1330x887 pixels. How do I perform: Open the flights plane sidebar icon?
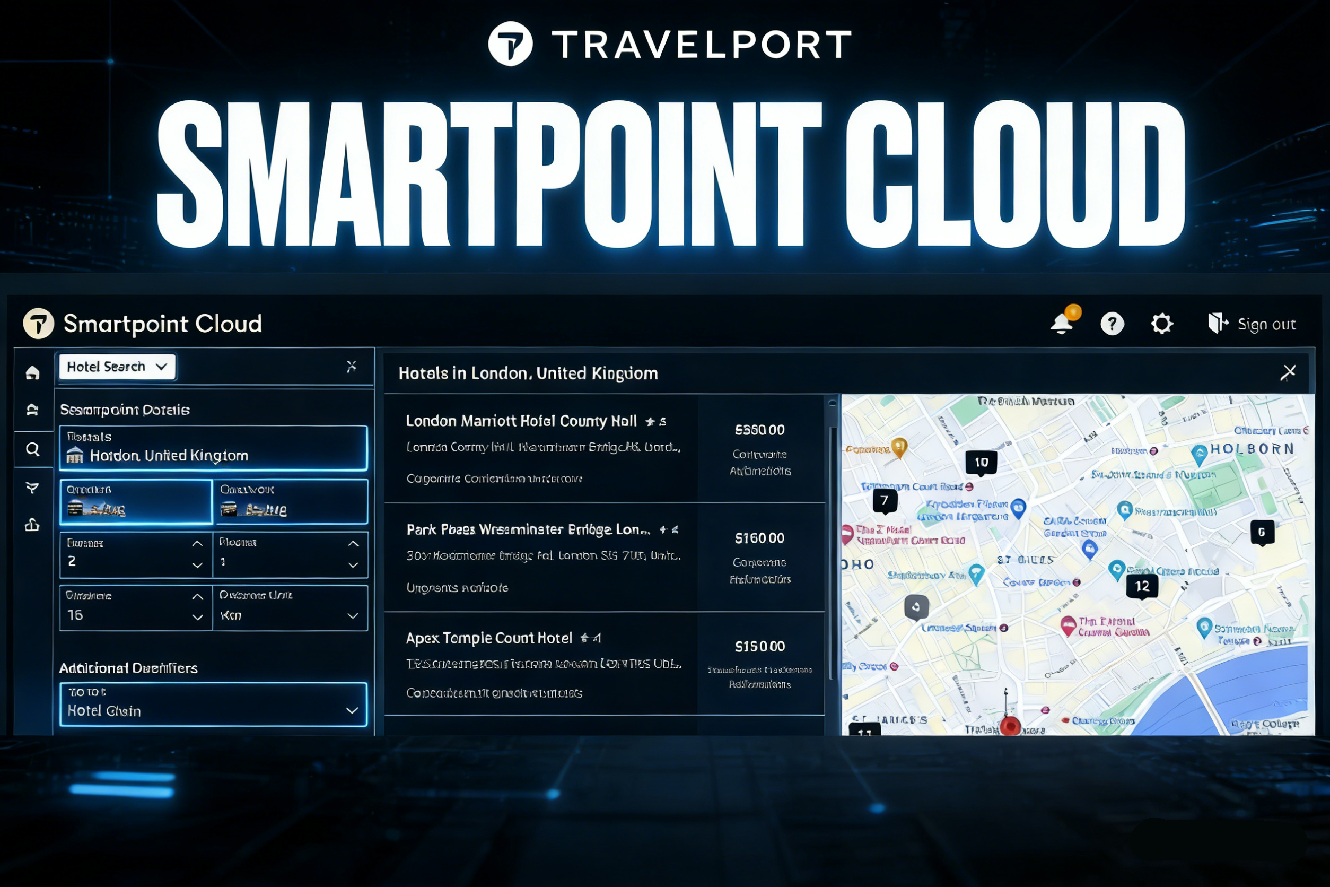point(32,488)
